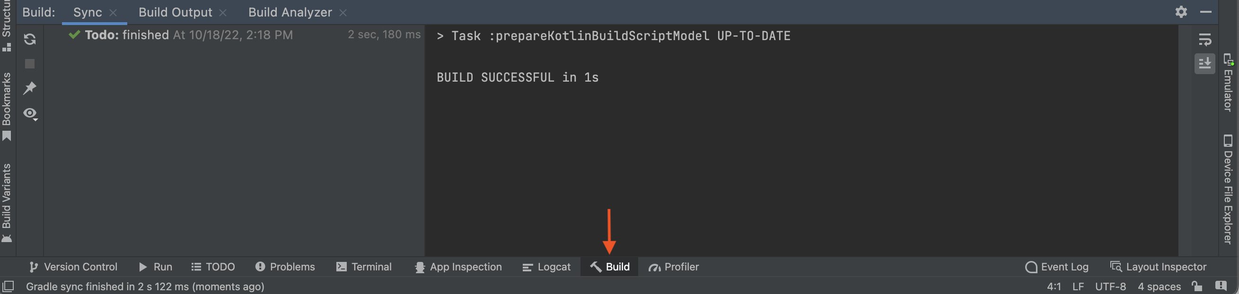This screenshot has width=1239, height=294.
Task: Open App Inspection panel
Action: [458, 267]
